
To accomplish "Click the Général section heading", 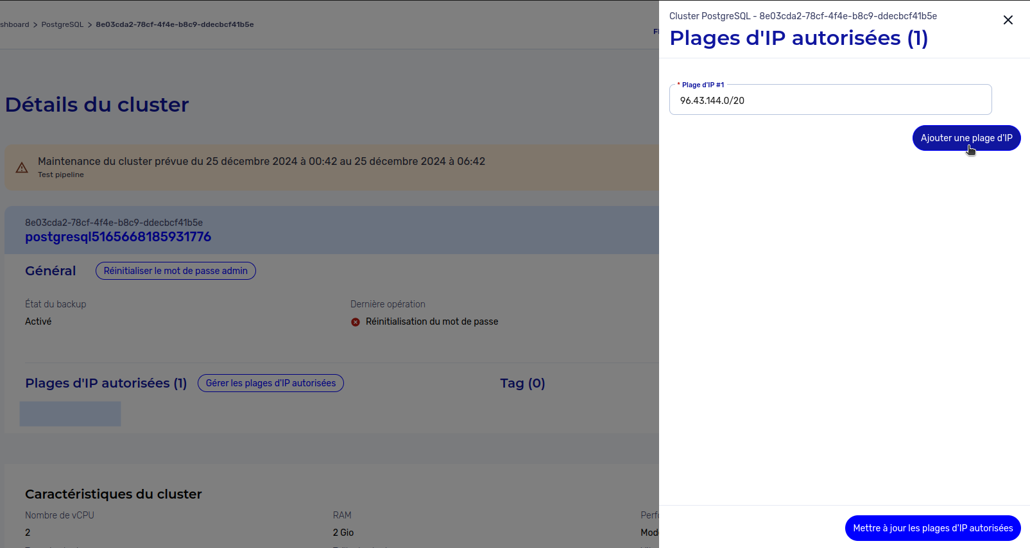I will tap(51, 271).
